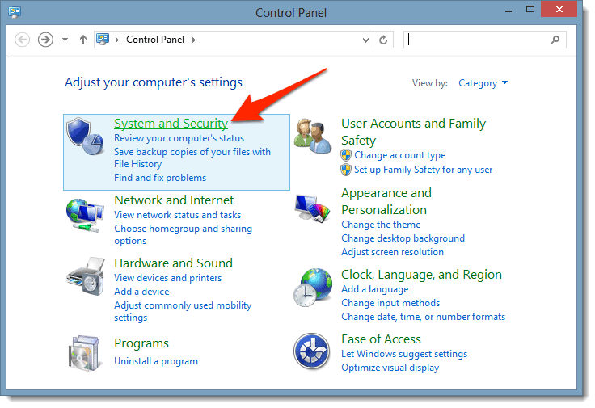Click the title bar Control Panel icon
This screenshot has width=595, height=408.
(x=15, y=12)
